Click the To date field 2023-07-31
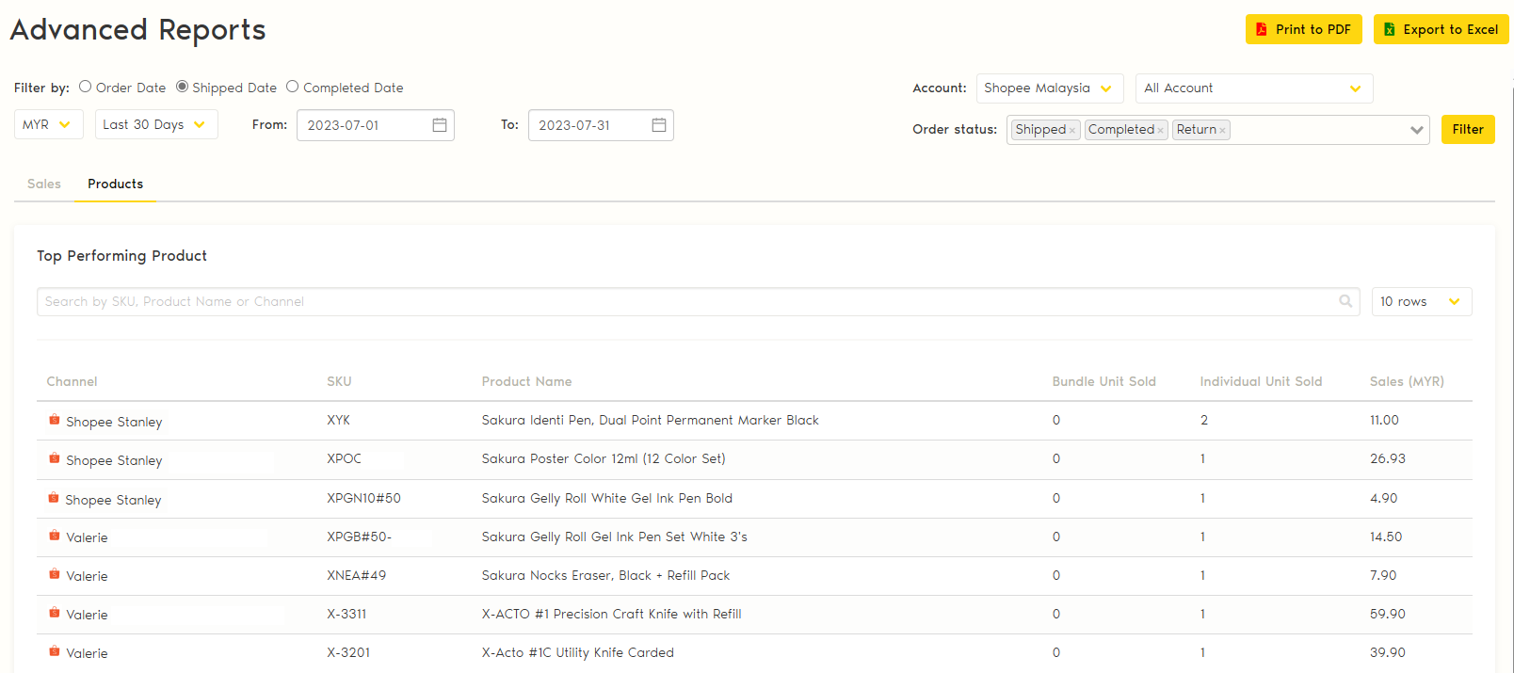This screenshot has height=673, width=1514. tap(601, 125)
